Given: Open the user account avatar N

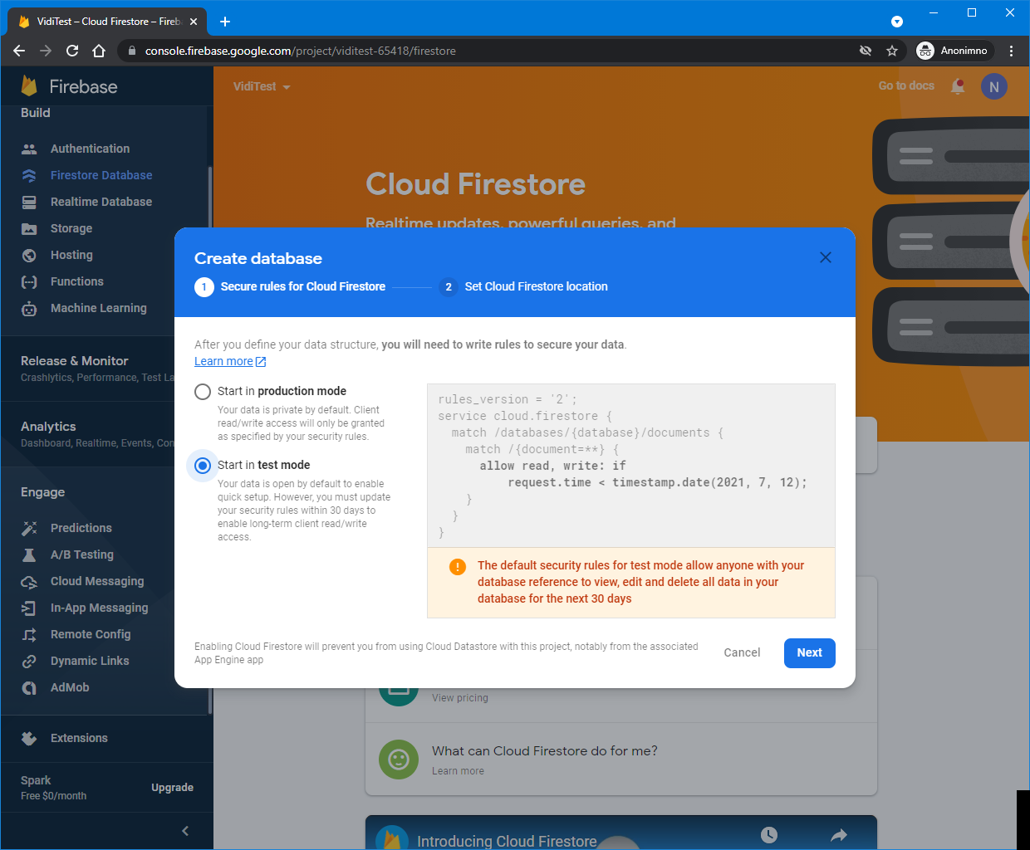Looking at the screenshot, I should pos(994,86).
